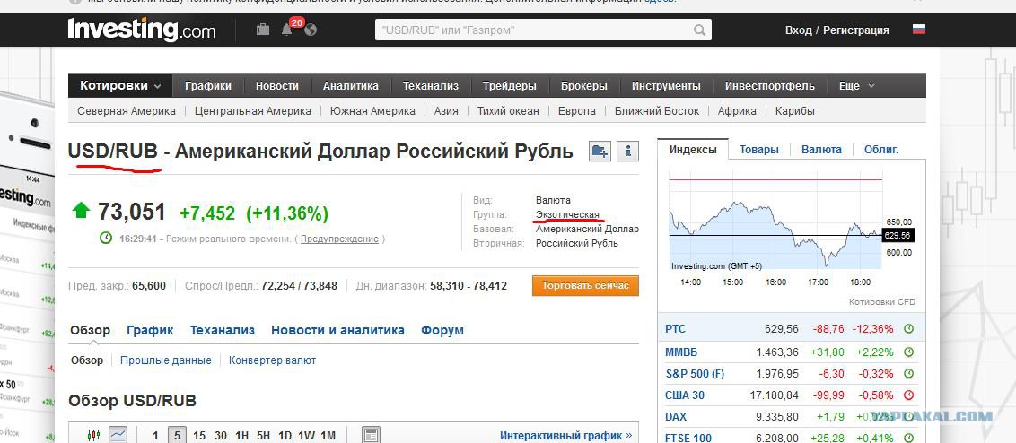The height and width of the screenshot is (443, 1016).
Task: Open the Инвестпортфель menu
Action: point(770,85)
